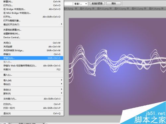Expand 自动(U) submenu
166x124 pixels.
pos(32,90)
